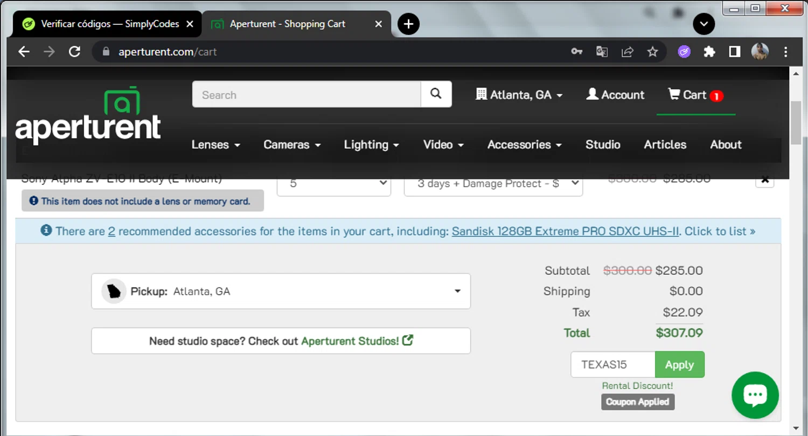808x436 pixels.
Task: Focus the site Search field
Action: tap(307, 95)
